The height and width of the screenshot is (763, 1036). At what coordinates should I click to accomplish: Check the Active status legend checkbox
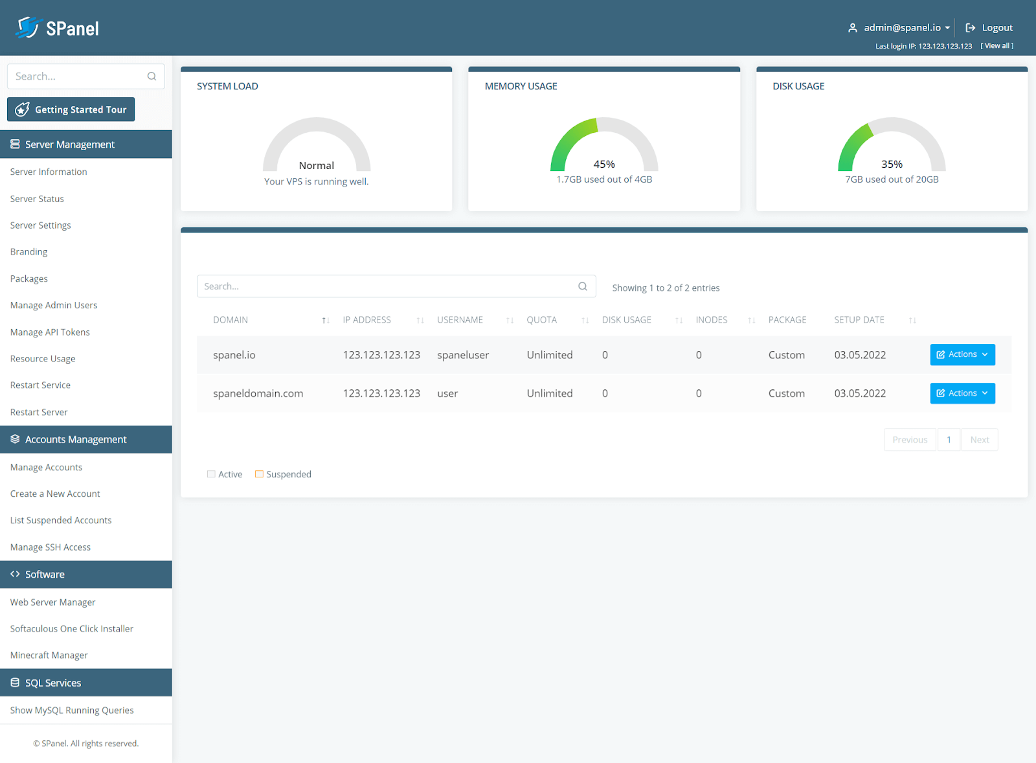[210, 473]
